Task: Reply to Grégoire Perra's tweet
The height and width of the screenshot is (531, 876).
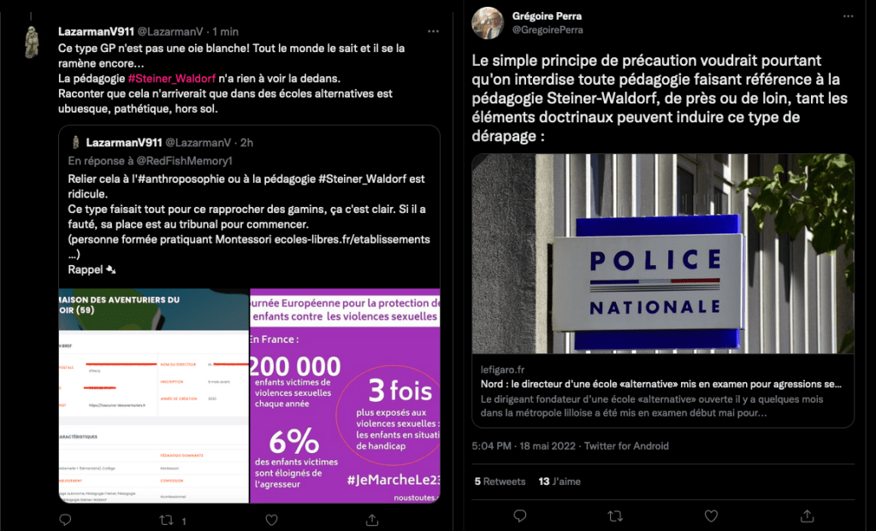Action: click(518, 516)
